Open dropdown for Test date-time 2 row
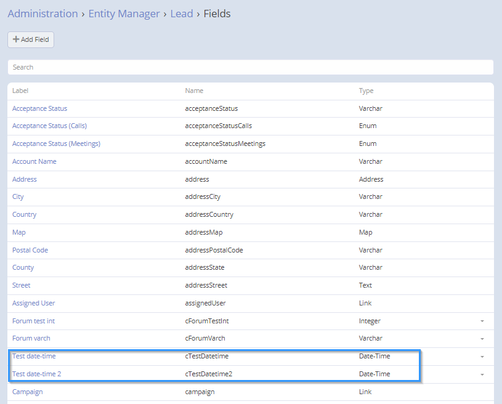The image size is (502, 404). point(482,374)
